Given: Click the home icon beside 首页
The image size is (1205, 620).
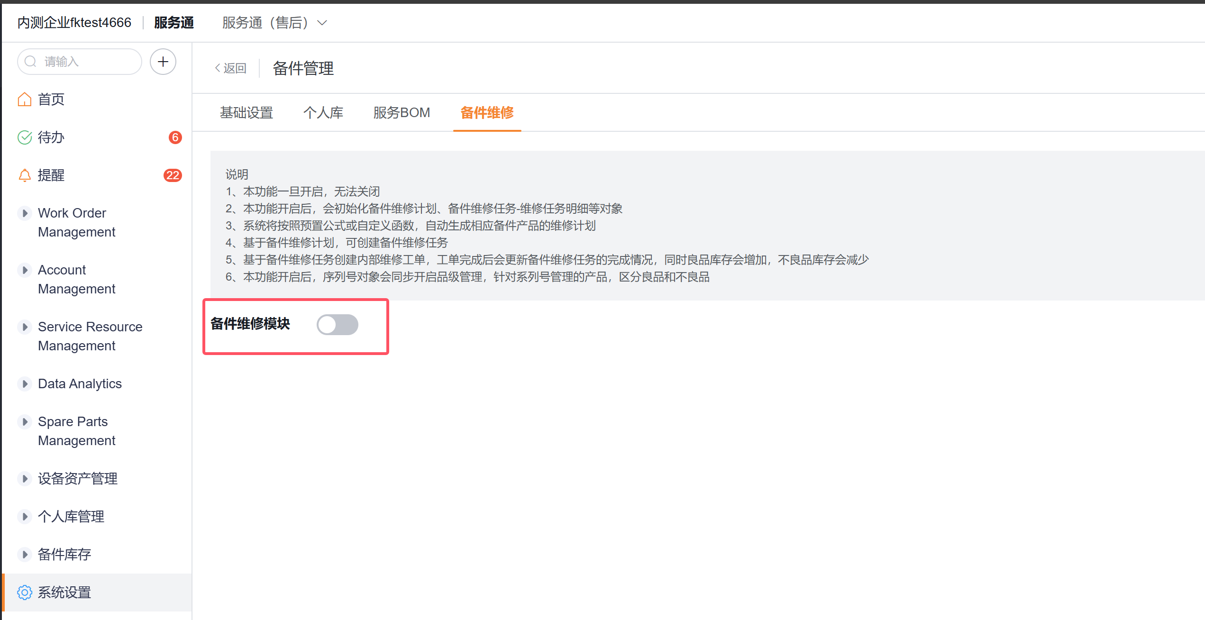Looking at the screenshot, I should point(25,100).
